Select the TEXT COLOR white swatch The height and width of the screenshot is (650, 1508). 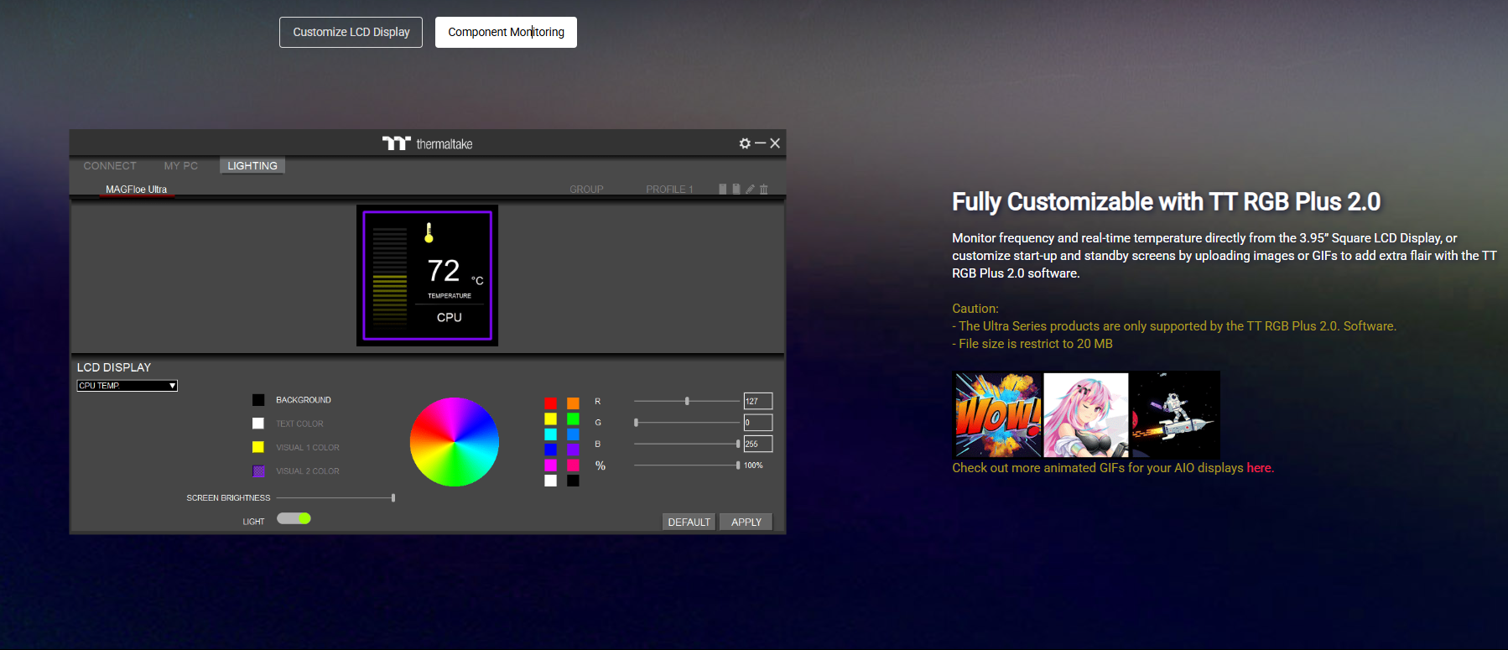(x=258, y=424)
